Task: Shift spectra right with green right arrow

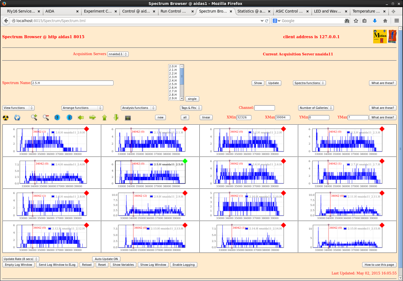Action: (x=93, y=118)
